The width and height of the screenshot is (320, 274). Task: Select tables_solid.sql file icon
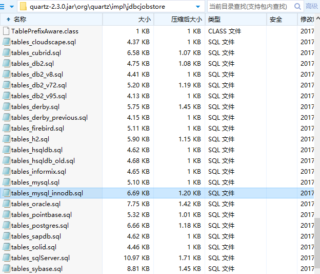(x=6, y=247)
